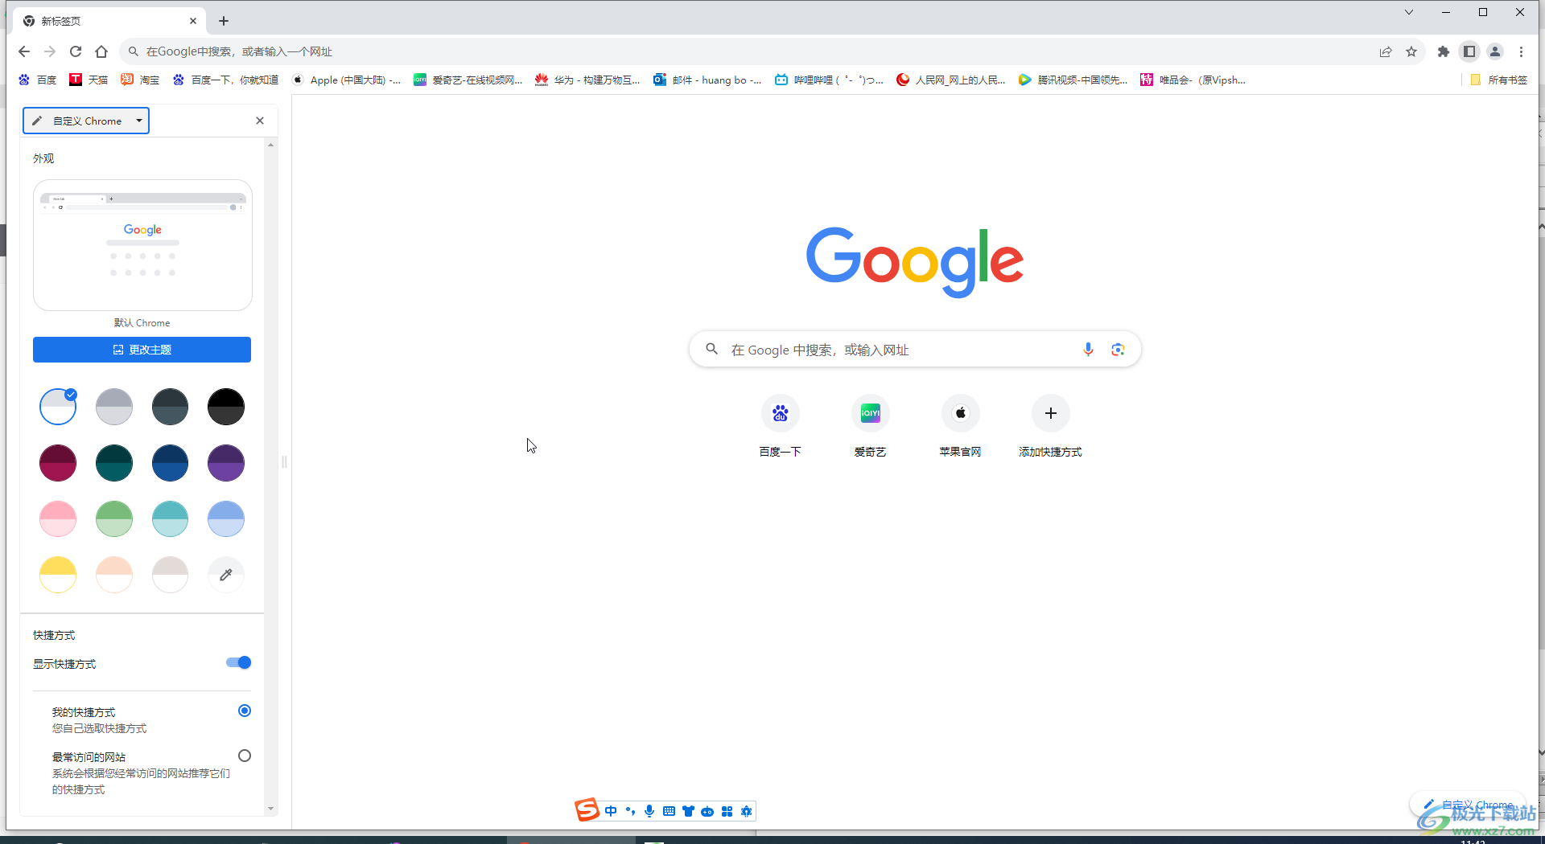Go forward with the forward arrow
The width and height of the screenshot is (1545, 844).
click(50, 51)
